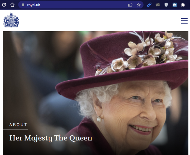Screen dimensions: 190x155
Task: Click the white header area beside the crest
Action: (x=100, y=20)
